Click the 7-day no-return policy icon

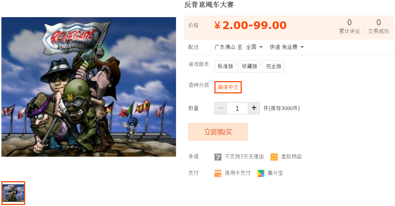[218, 157]
